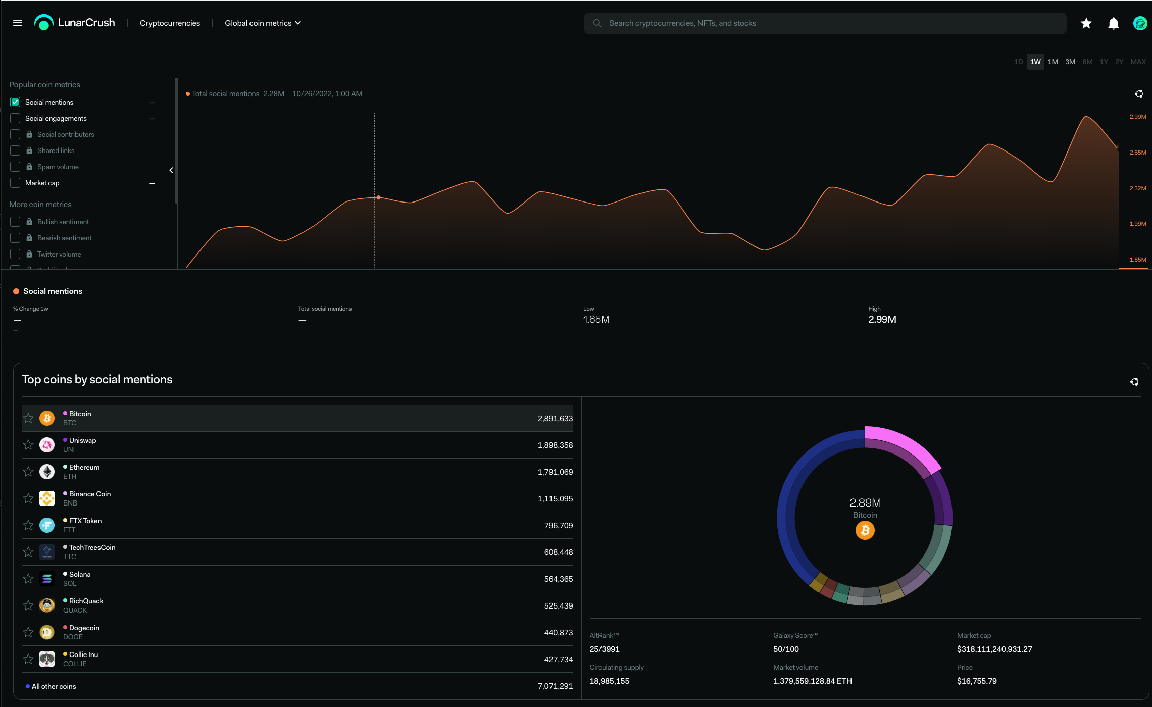
Task: Enable the Social engagements checkbox
Action: pos(15,118)
